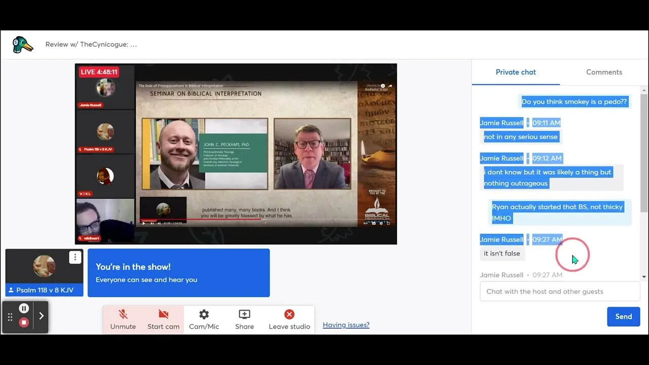649x365 pixels.
Task: Click the 09:12 AM timestamp
Action: point(547,158)
